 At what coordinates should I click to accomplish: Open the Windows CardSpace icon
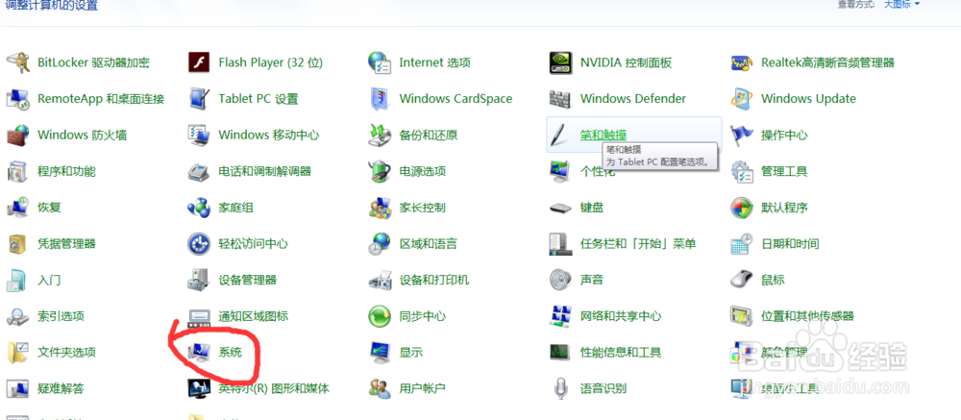(x=380, y=99)
